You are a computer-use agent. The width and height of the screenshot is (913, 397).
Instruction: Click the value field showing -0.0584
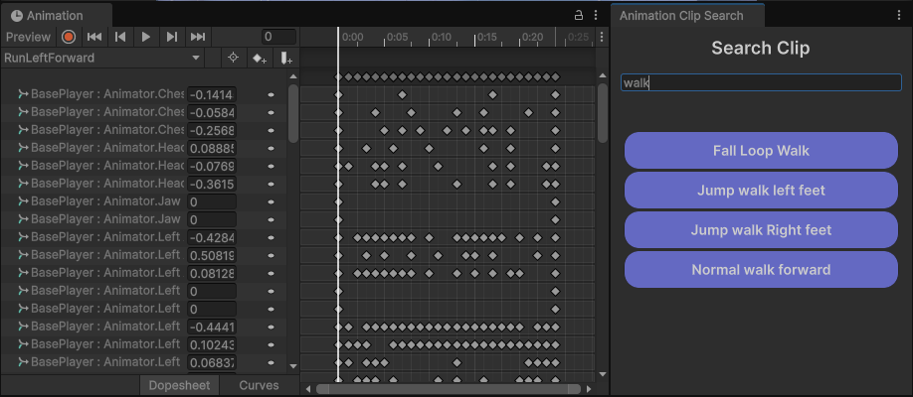(x=212, y=111)
